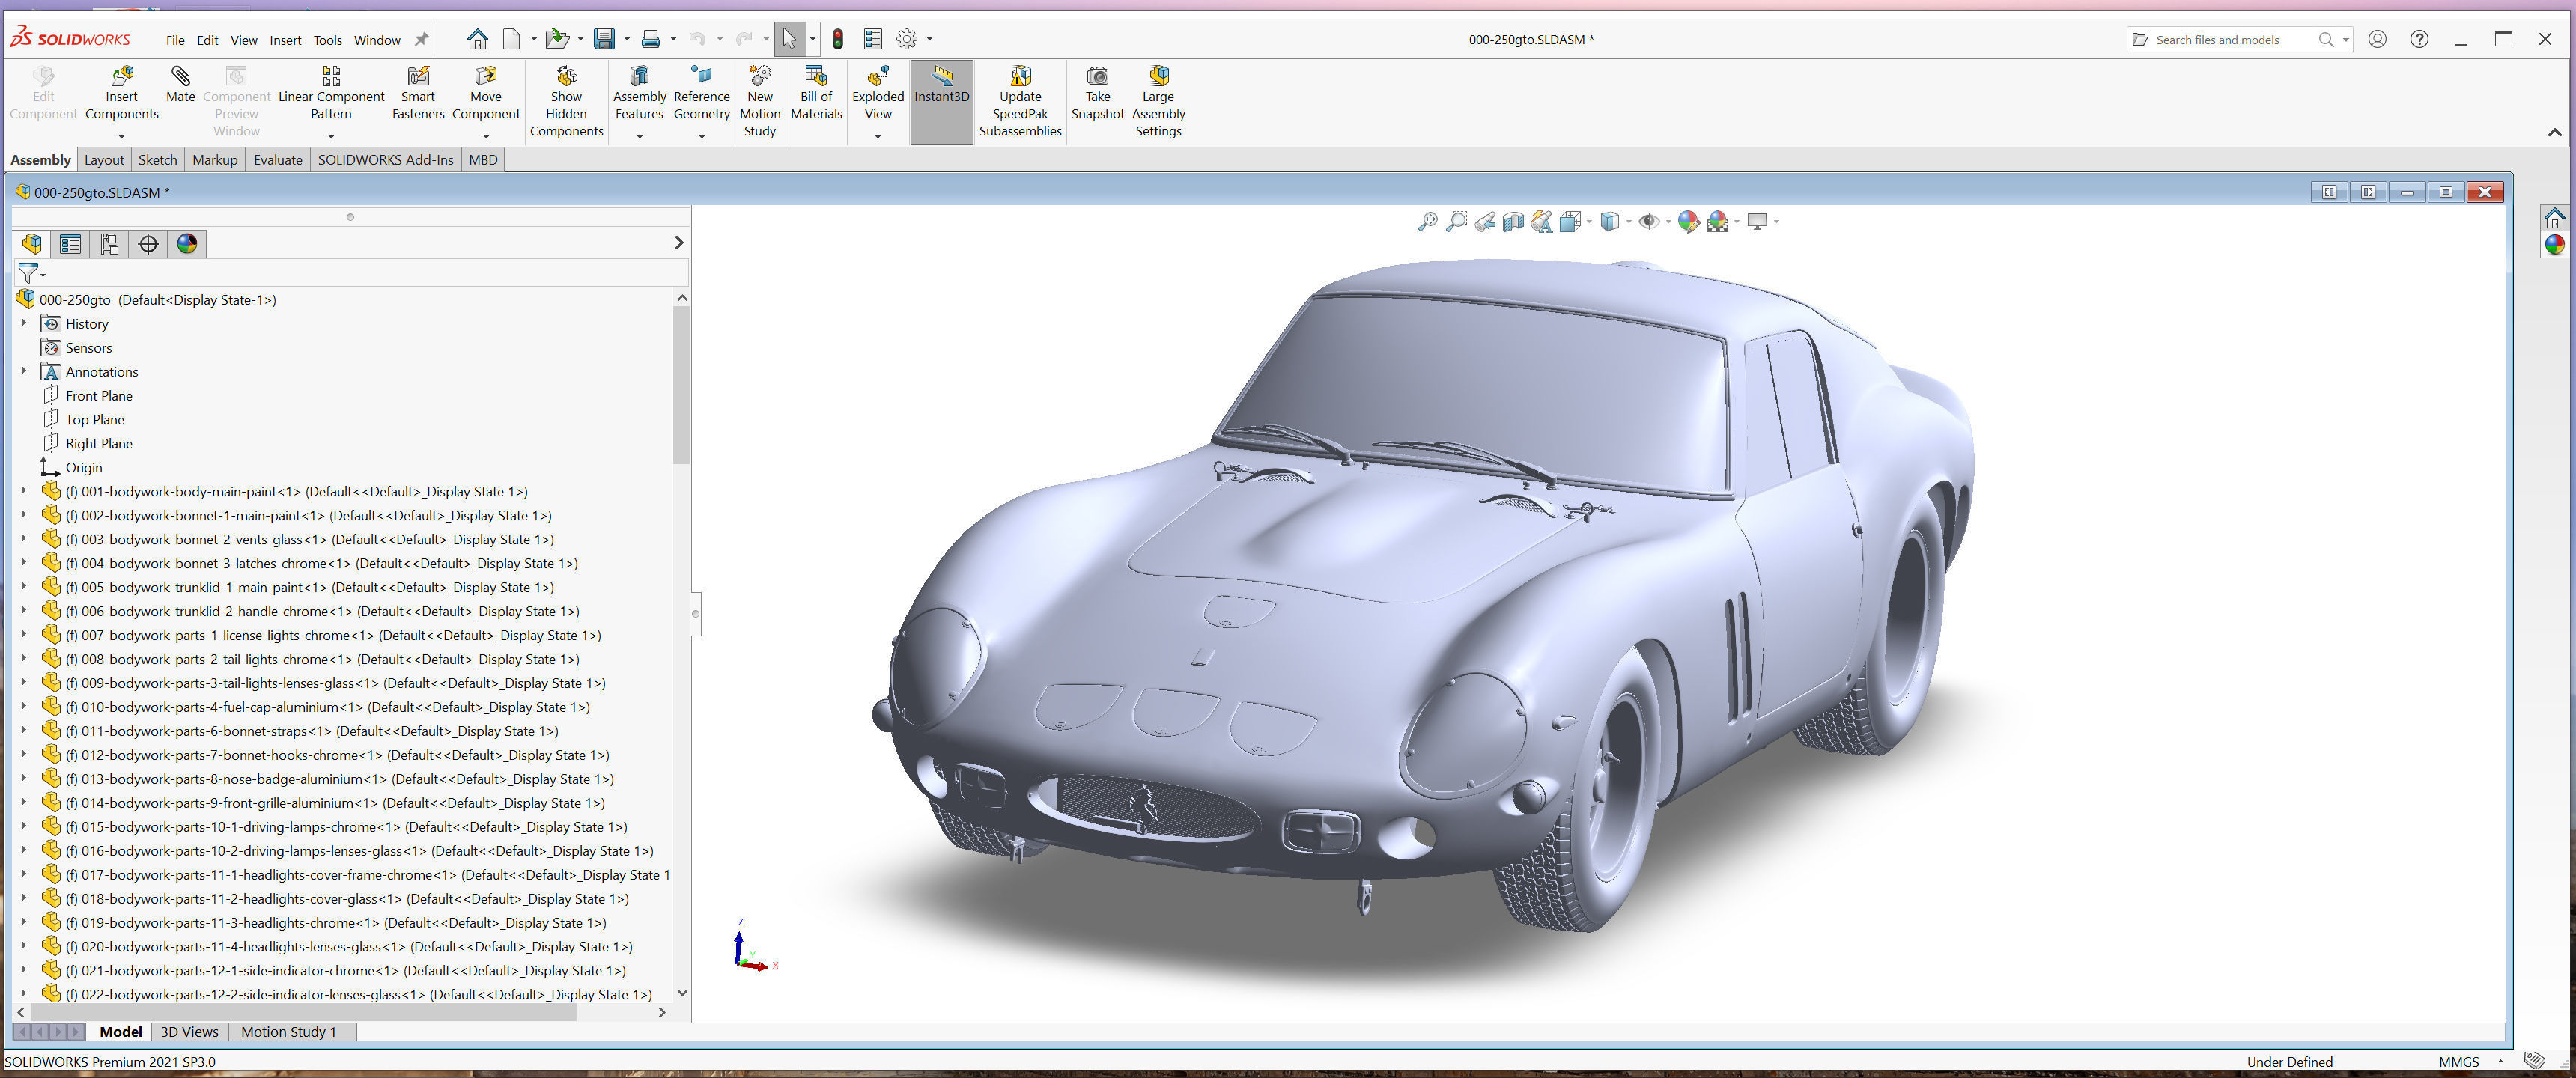Click the feature tree vertical scrollbar

click(x=681, y=385)
